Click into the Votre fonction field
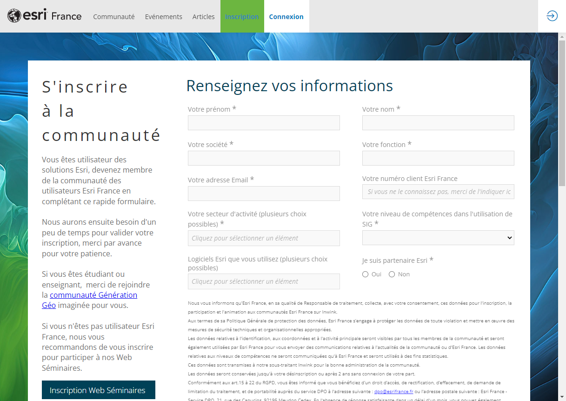Viewport: 566px width, 401px height. [438, 158]
